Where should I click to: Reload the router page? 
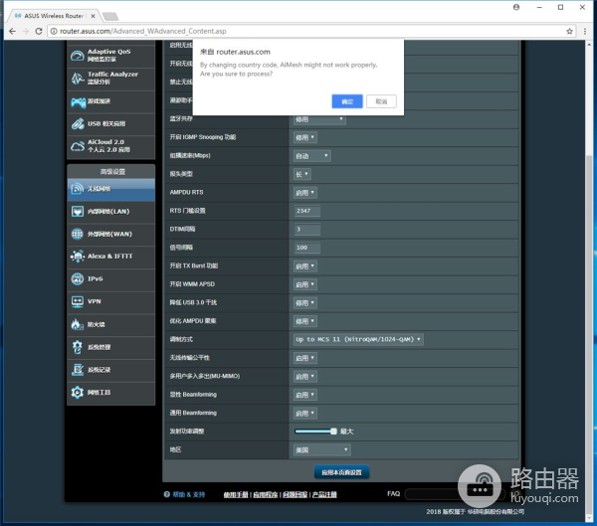(x=39, y=31)
